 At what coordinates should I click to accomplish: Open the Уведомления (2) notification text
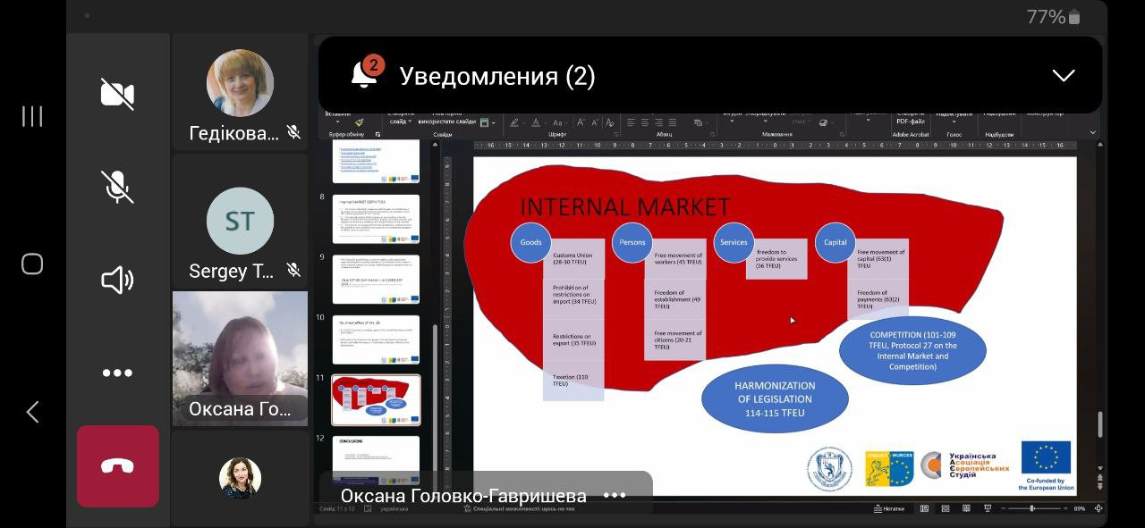coord(496,76)
